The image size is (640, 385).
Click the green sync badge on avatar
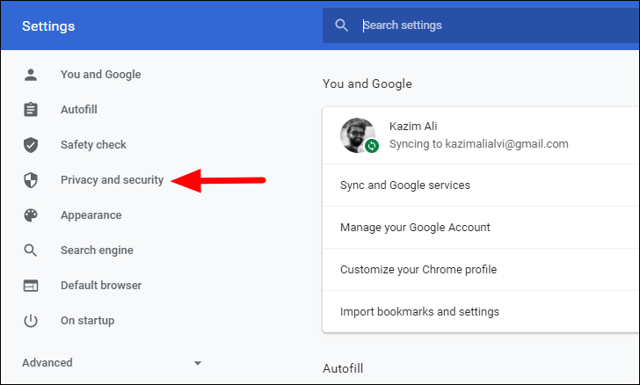tap(371, 145)
